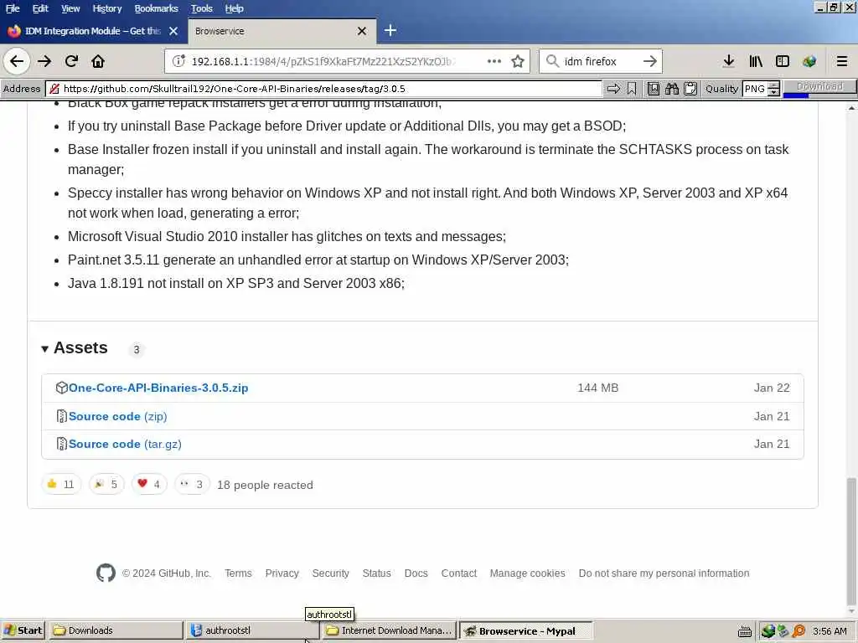858x643 pixels.
Task: Open the History menu
Action: 107,8
